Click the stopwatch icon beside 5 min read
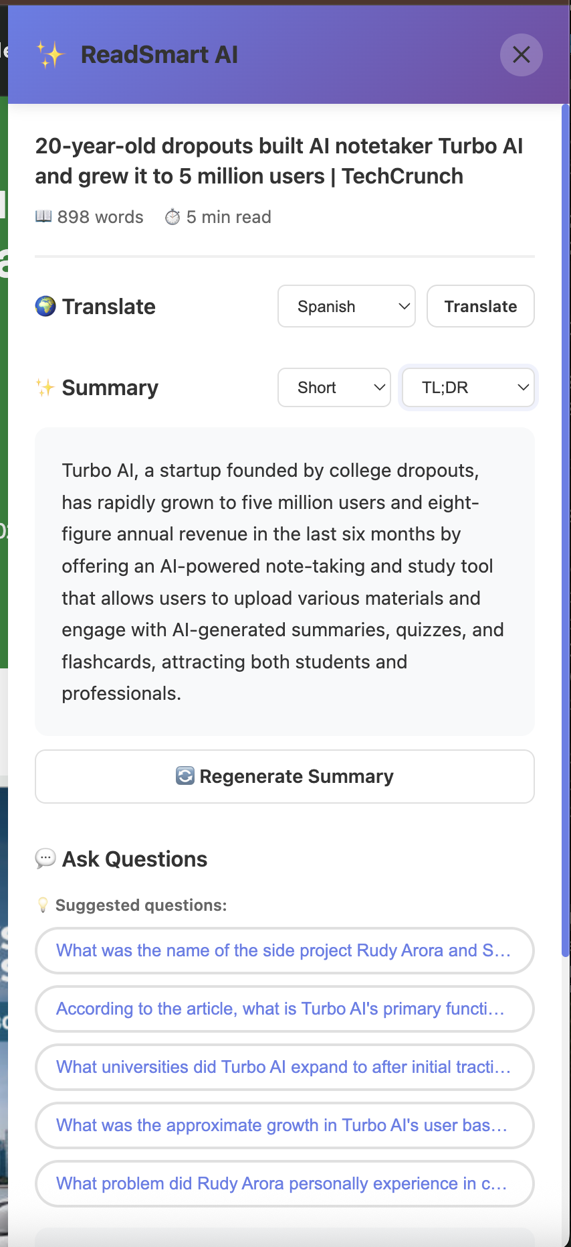Viewport: 571px width, 1247px height. pyautogui.click(x=173, y=217)
